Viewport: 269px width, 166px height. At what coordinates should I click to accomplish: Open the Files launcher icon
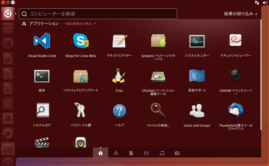[8, 28]
